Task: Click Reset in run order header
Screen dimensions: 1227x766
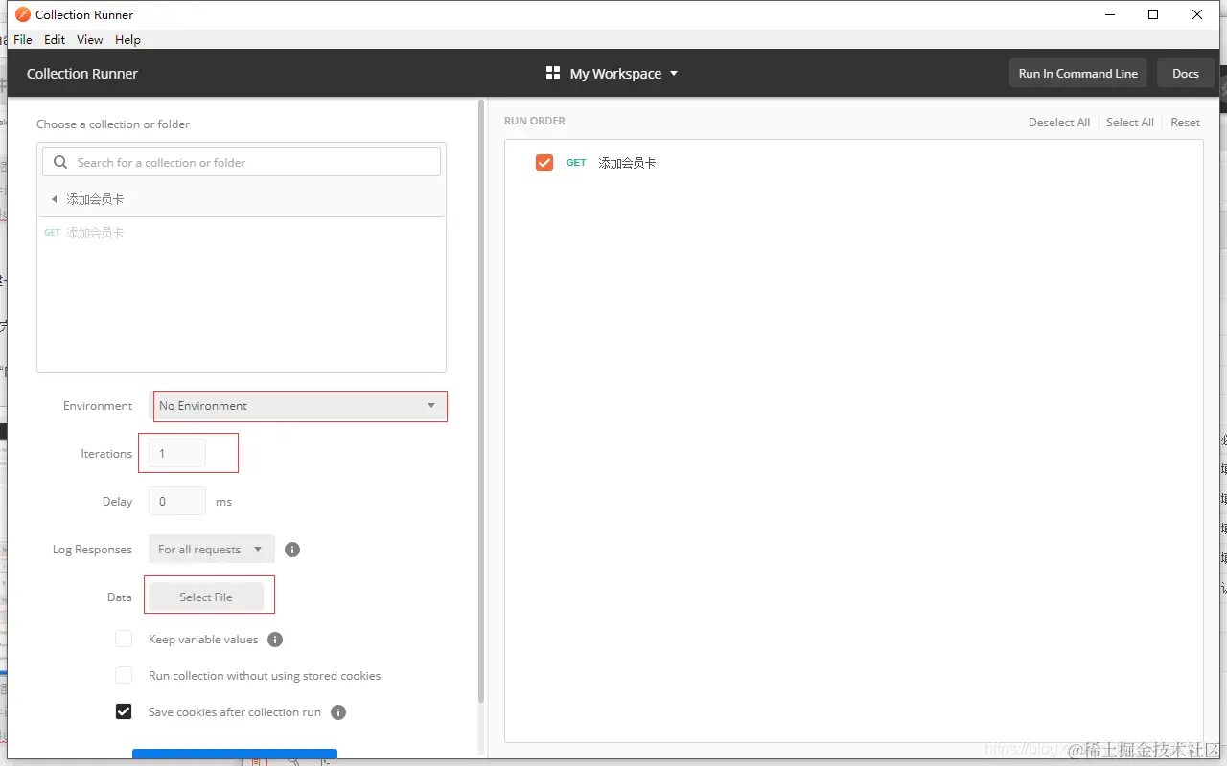Action: coord(1185,122)
